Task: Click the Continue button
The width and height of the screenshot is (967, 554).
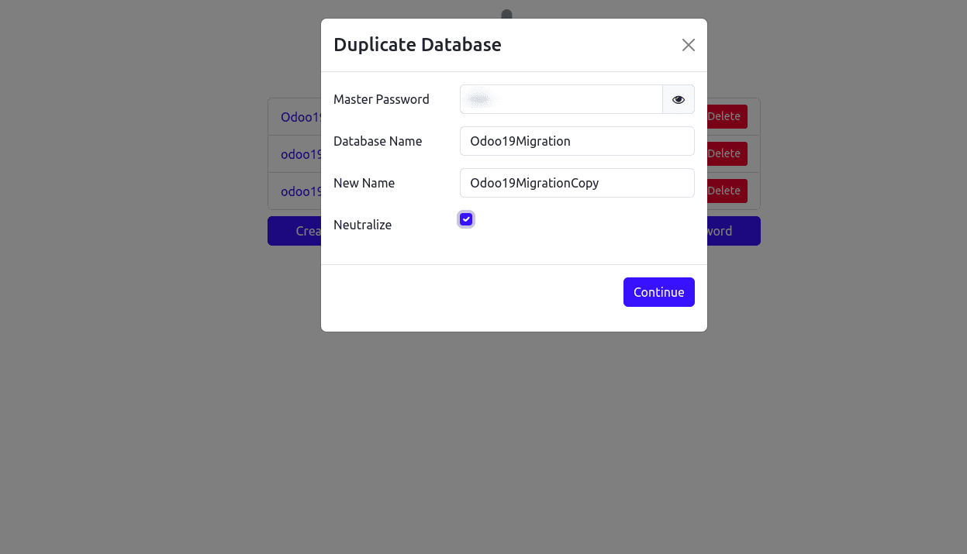Action: coord(658,292)
